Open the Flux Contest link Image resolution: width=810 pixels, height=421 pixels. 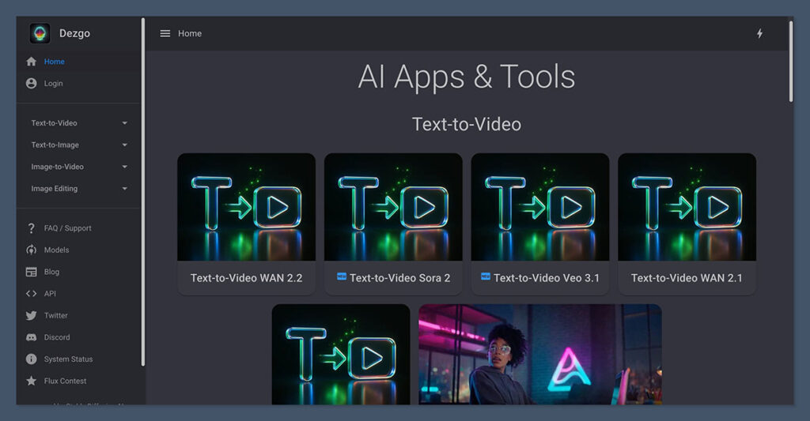click(x=65, y=381)
